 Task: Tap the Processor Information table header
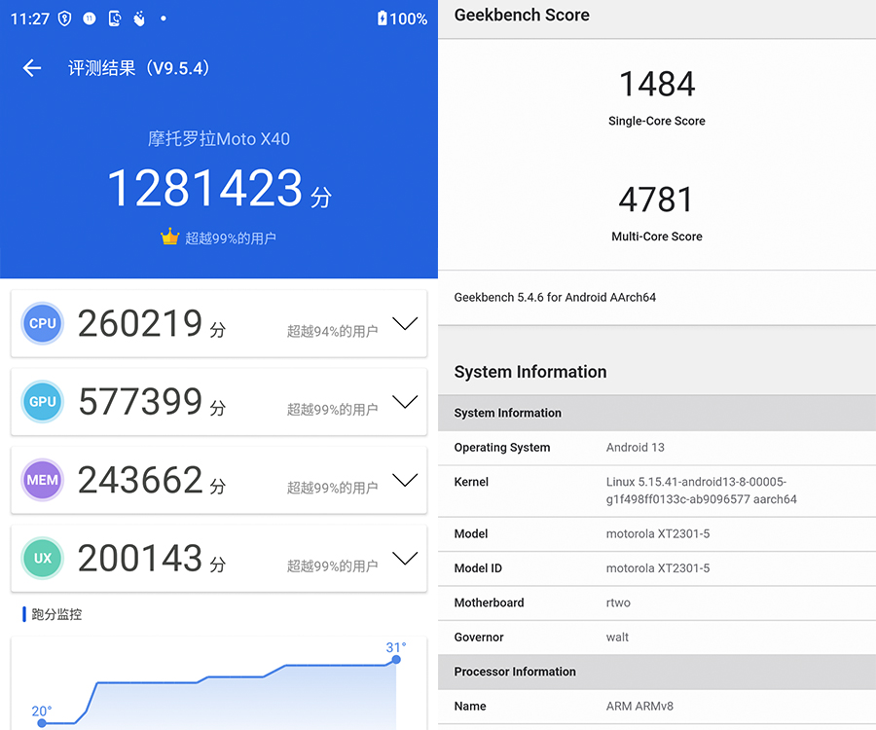click(657, 672)
